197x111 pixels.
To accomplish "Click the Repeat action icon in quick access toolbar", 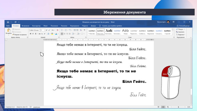I will pos(15,22).
